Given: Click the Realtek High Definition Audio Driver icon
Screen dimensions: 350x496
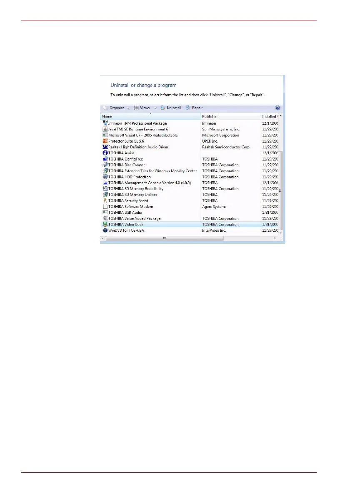Looking at the screenshot, I should [x=105, y=147].
